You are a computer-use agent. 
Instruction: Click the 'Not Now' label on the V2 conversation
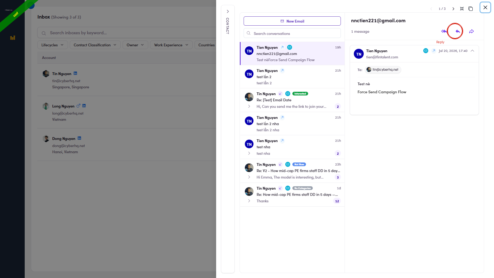(x=299, y=164)
